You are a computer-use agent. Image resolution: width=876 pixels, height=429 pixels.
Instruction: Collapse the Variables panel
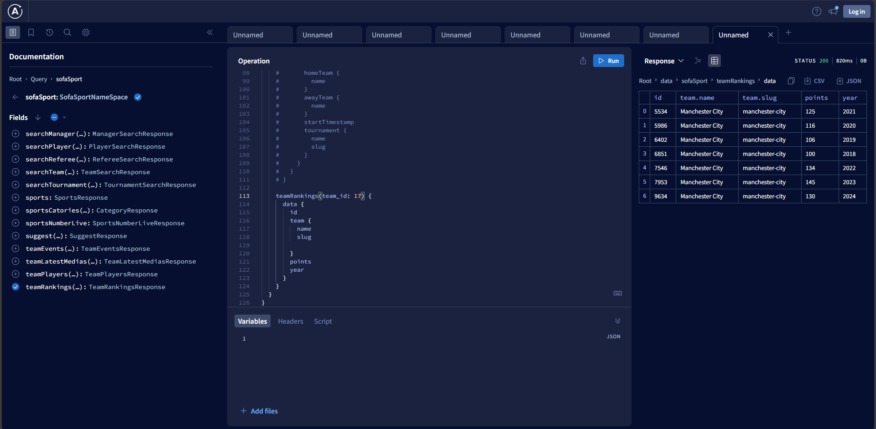pyautogui.click(x=618, y=321)
